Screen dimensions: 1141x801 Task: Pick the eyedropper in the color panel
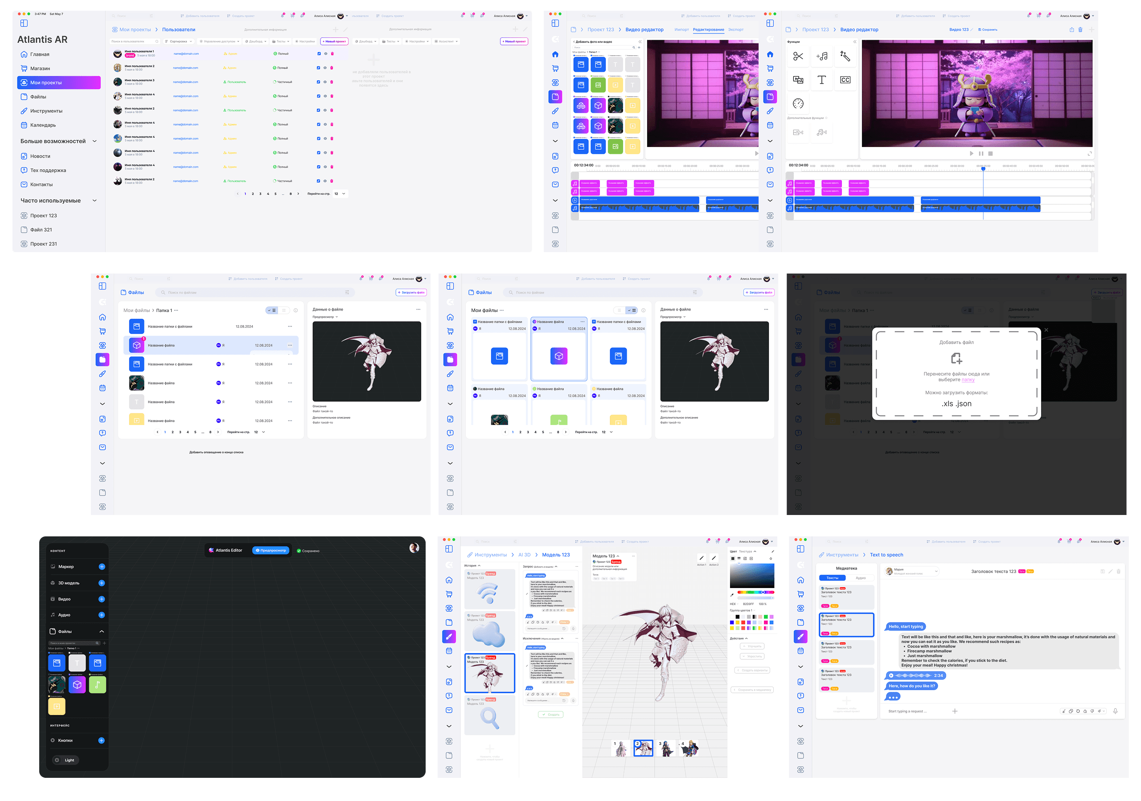pos(731,594)
